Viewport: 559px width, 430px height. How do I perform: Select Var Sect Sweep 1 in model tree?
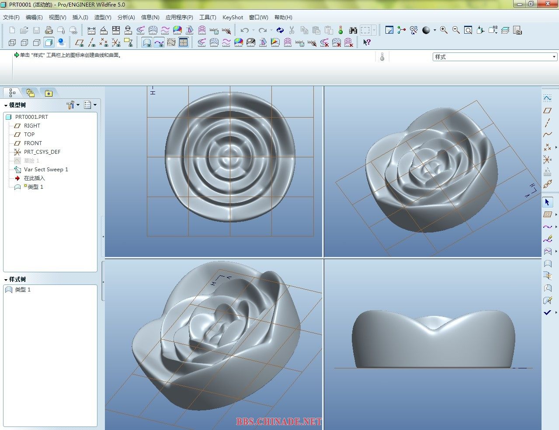[x=45, y=170]
